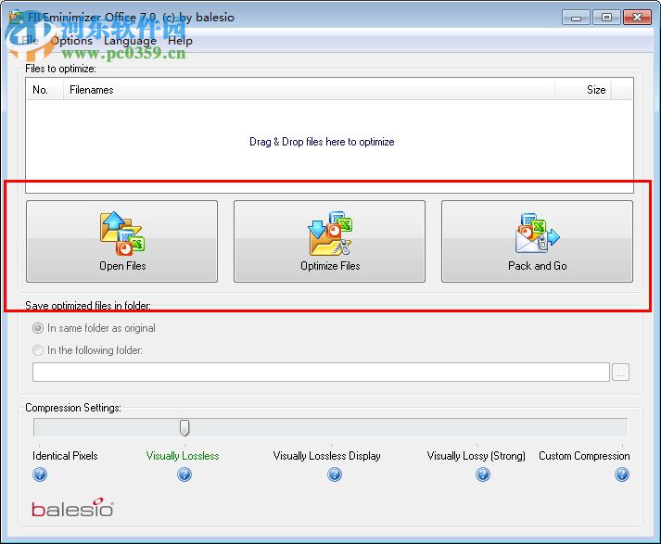The width and height of the screenshot is (661, 544).
Task: Click help icon under Custom Compression
Action: click(x=622, y=474)
